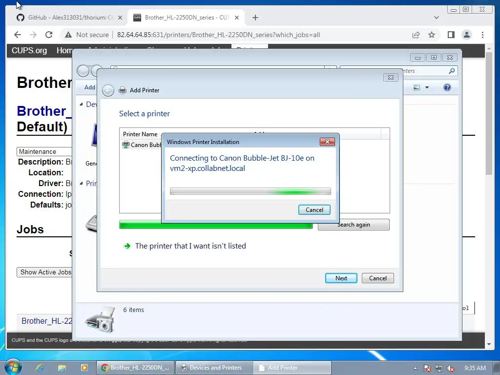Collapse the Printers group expander
This screenshot has height=375, width=500.
(x=81, y=184)
